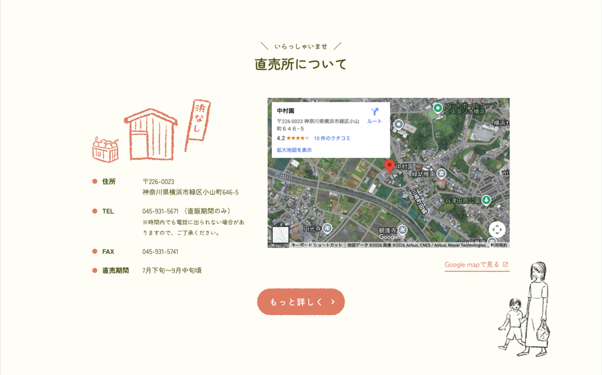Click the ルート directions icon
Viewport: 602px width, 375px height.
tap(375, 112)
